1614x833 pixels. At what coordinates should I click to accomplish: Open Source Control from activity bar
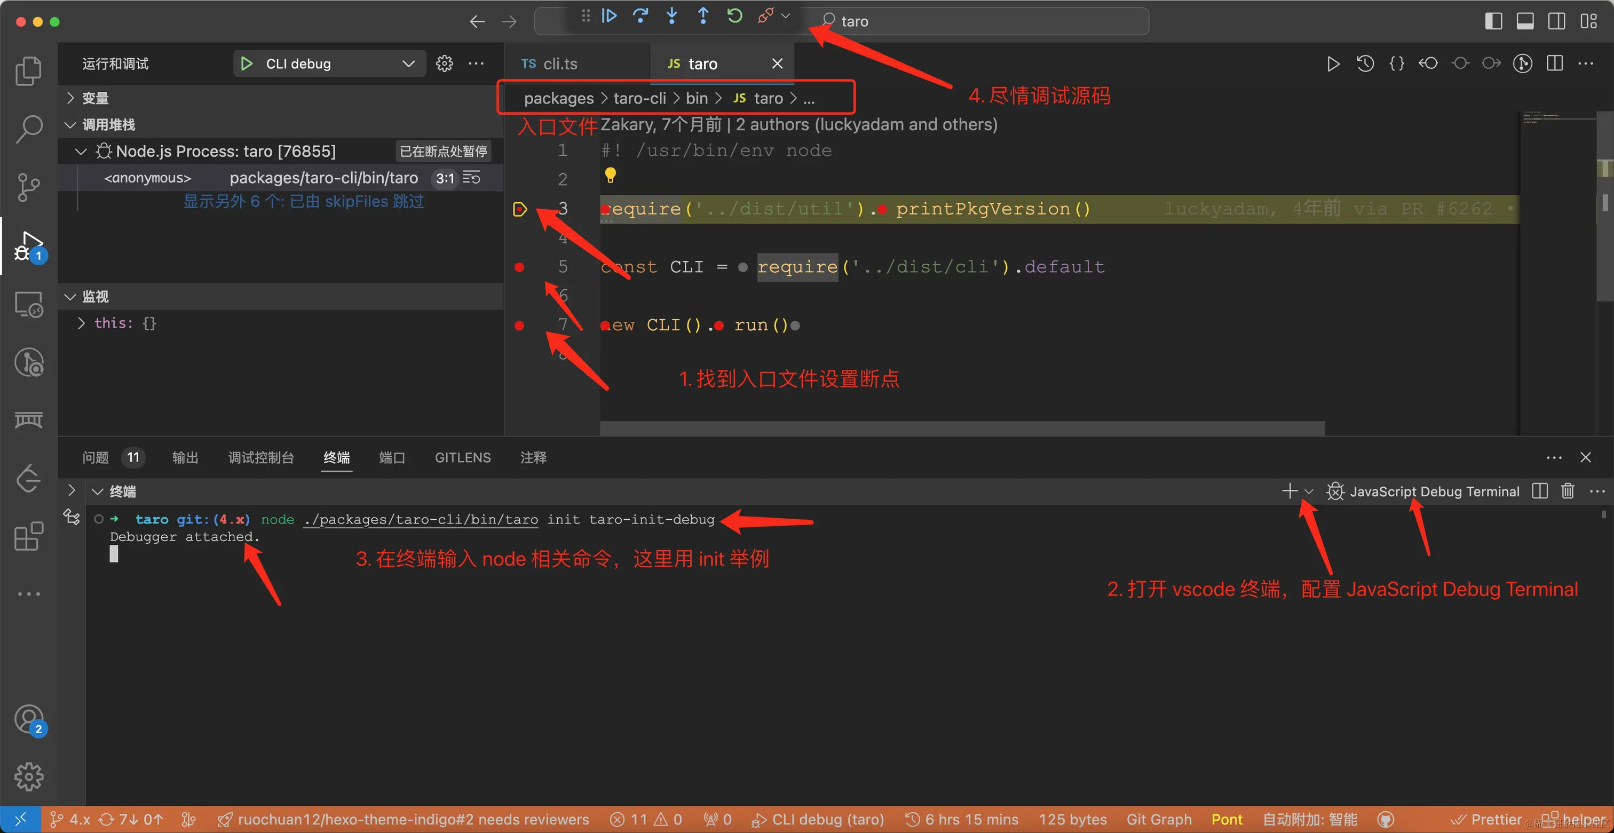click(28, 187)
